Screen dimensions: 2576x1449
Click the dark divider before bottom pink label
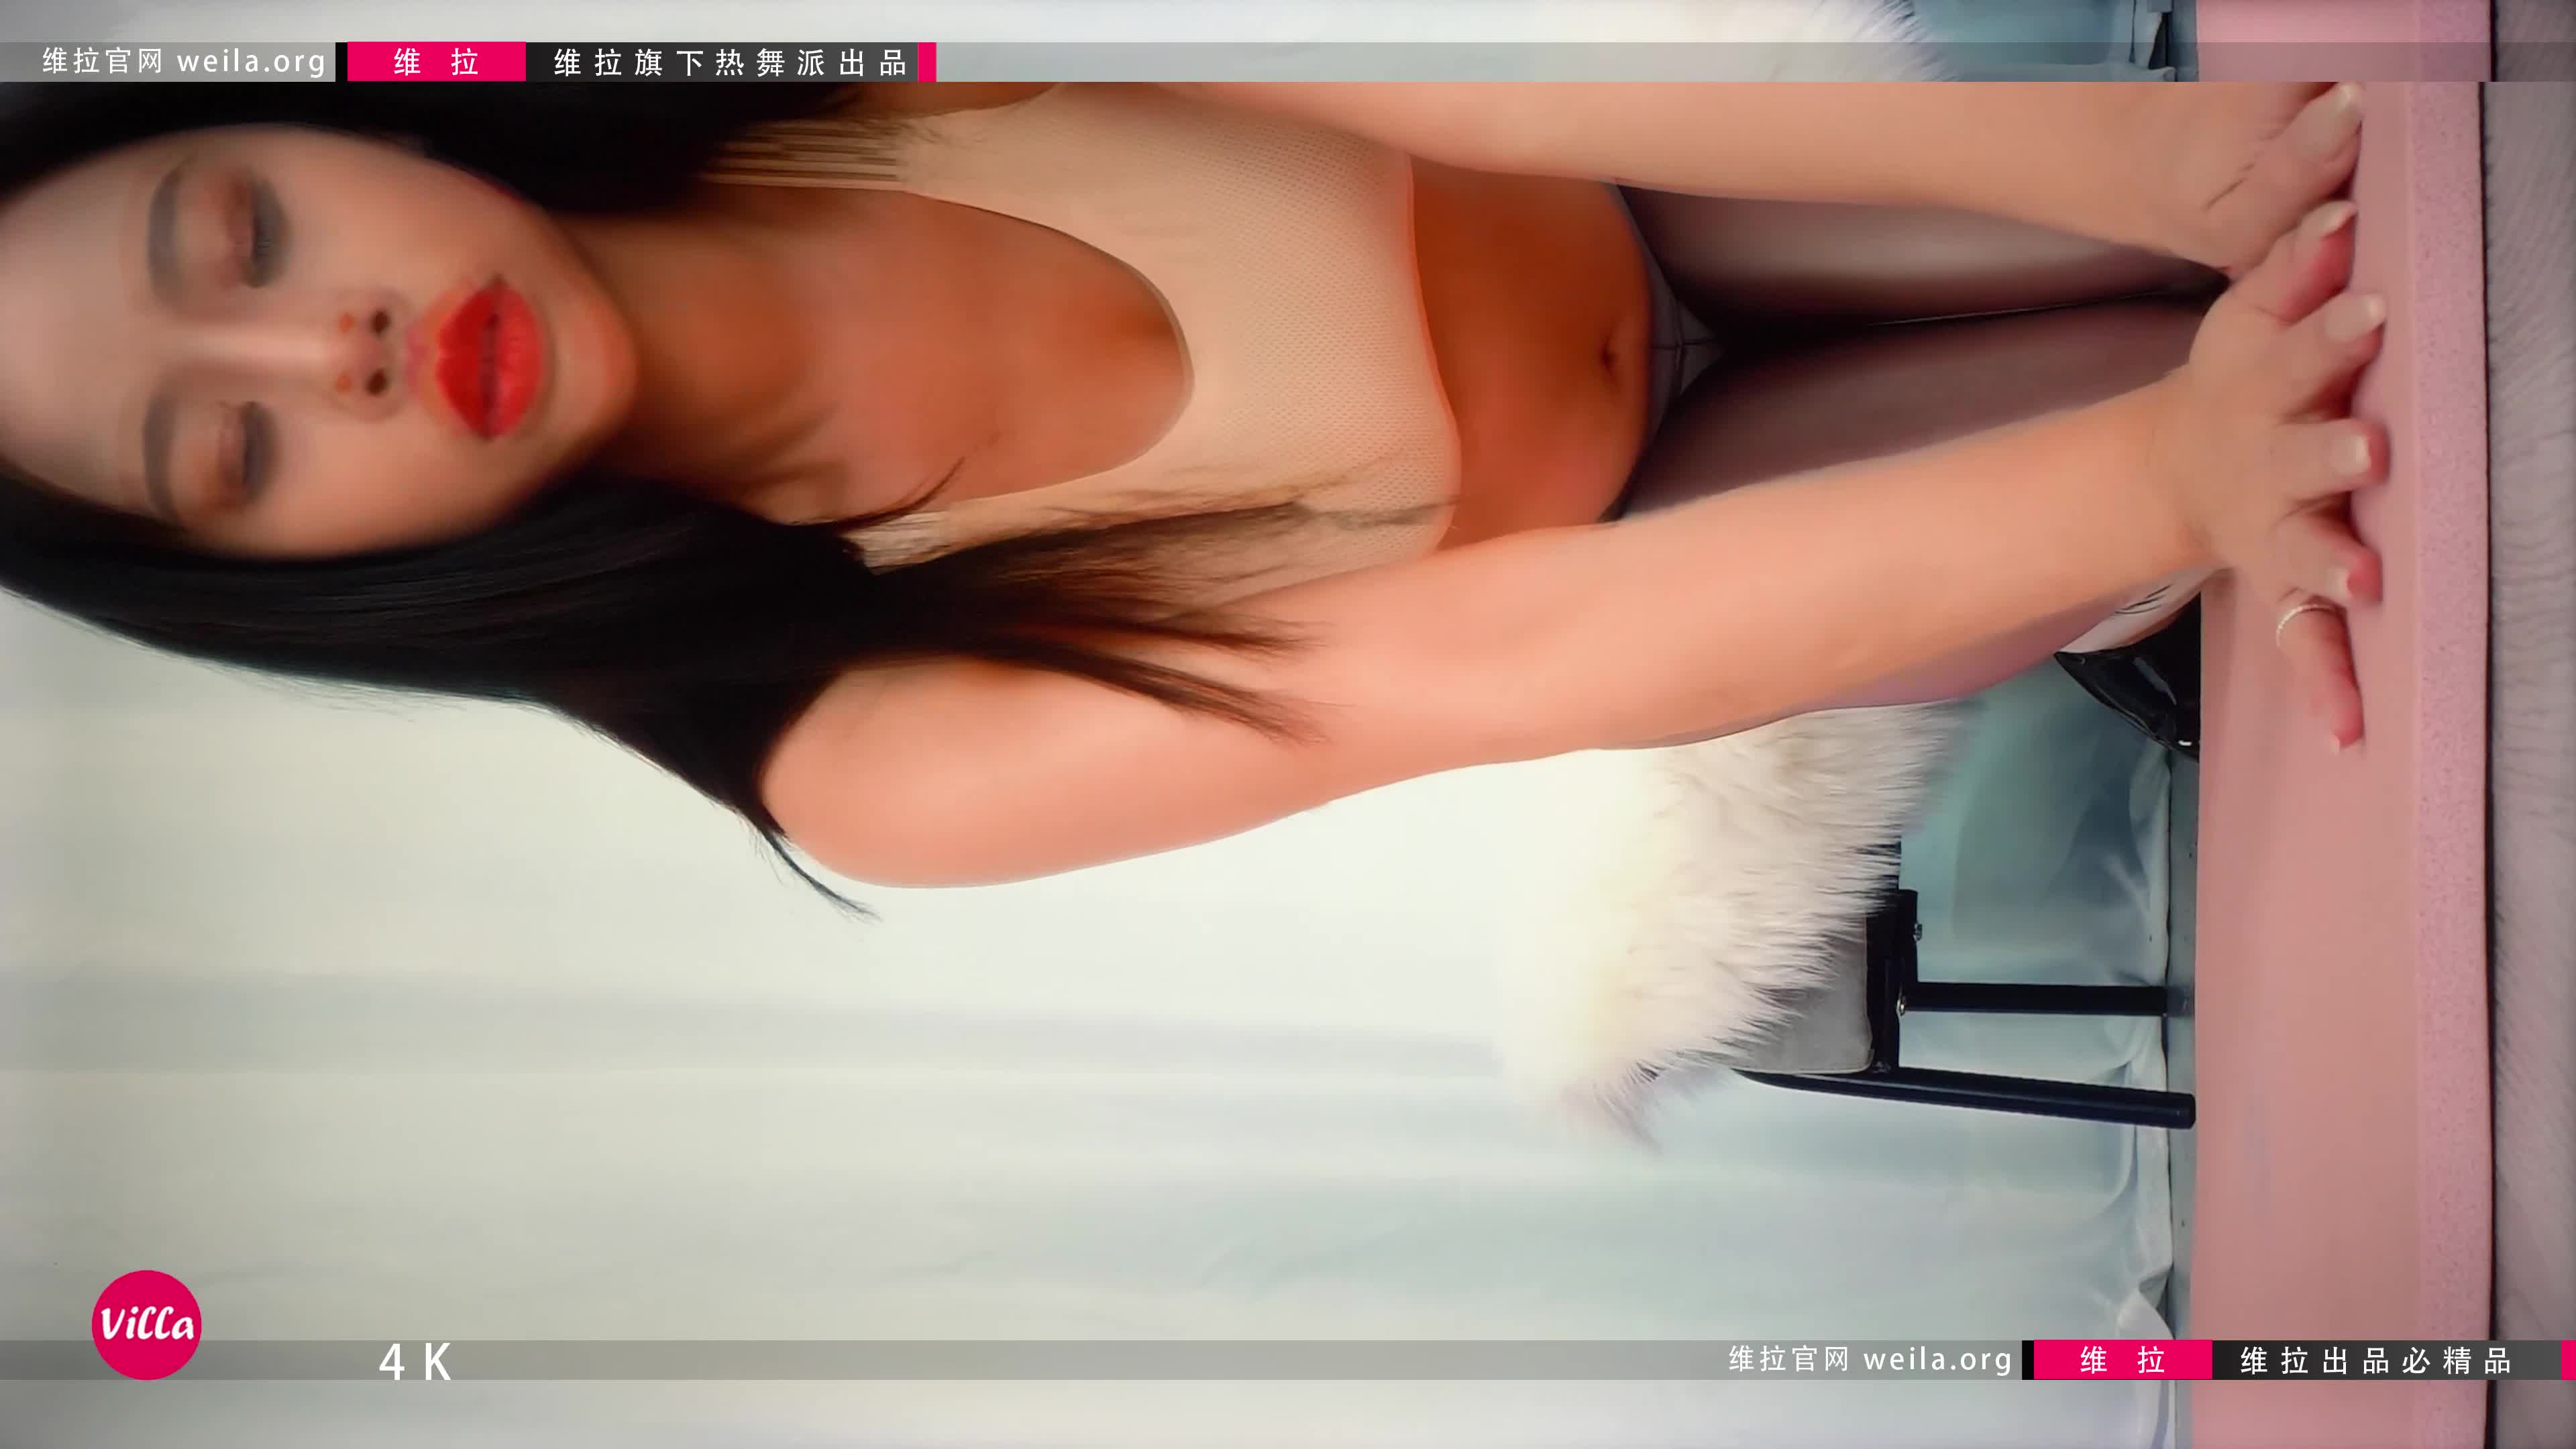2027,1360
